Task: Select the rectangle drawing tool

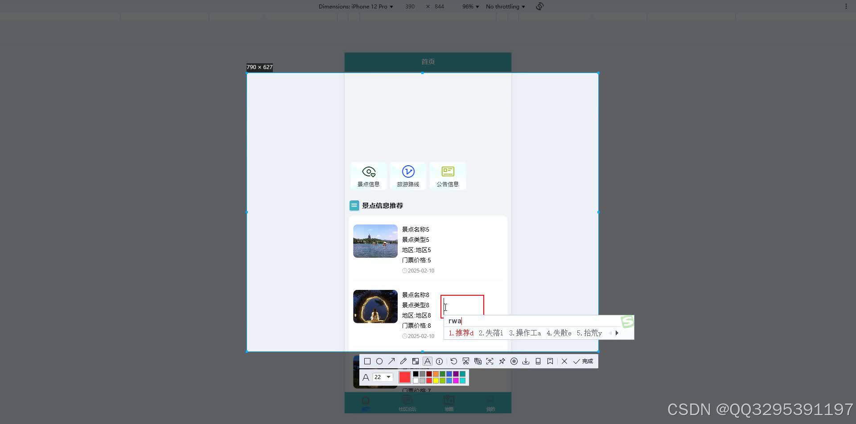Action: tap(367, 361)
